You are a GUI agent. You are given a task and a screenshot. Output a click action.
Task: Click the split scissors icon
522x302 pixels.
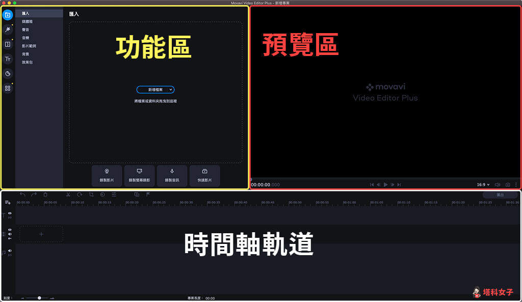[68, 195]
